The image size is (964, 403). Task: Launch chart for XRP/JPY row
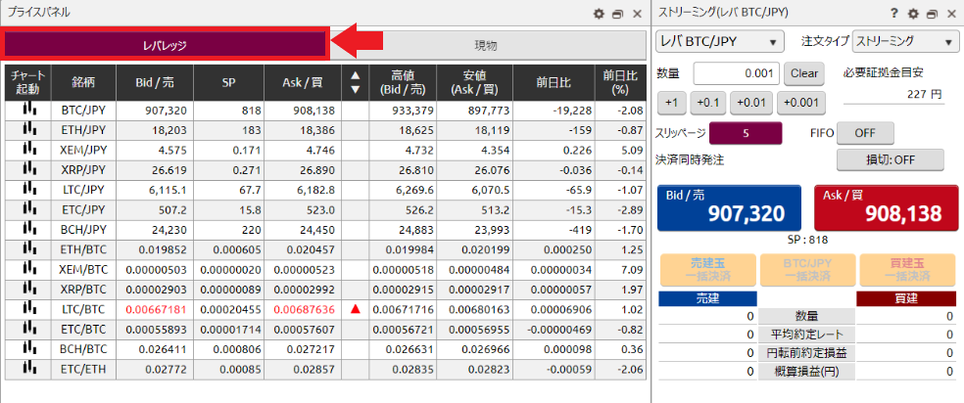coord(28,170)
